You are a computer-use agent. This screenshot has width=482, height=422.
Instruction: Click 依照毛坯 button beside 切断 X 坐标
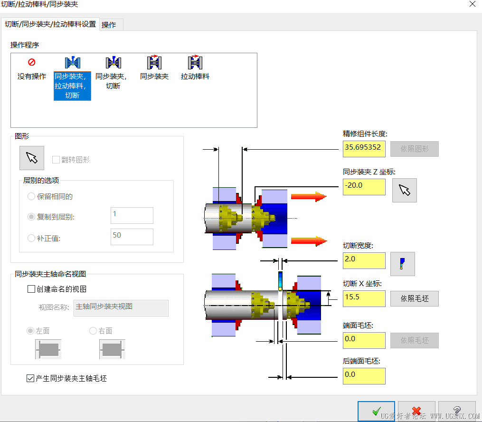pos(415,298)
